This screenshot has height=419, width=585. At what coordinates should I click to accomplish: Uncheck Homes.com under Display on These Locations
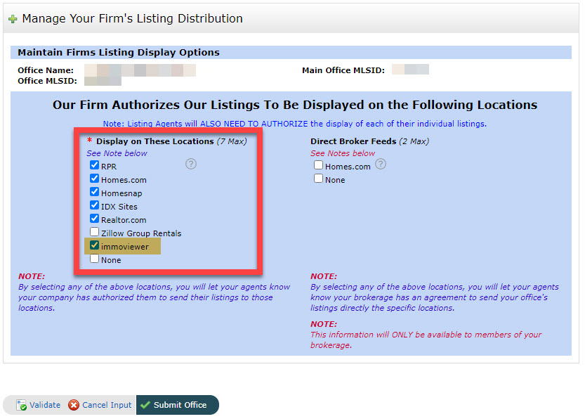click(95, 179)
